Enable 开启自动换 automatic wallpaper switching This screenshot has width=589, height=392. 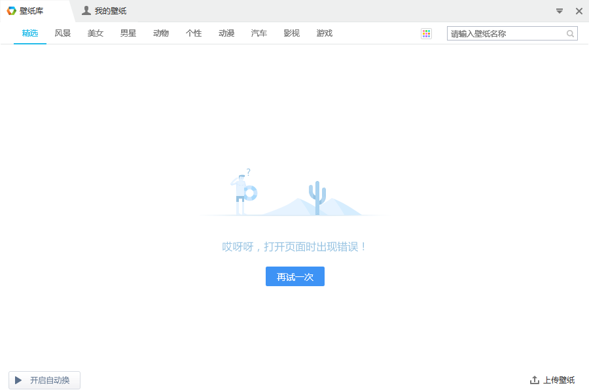pos(44,380)
